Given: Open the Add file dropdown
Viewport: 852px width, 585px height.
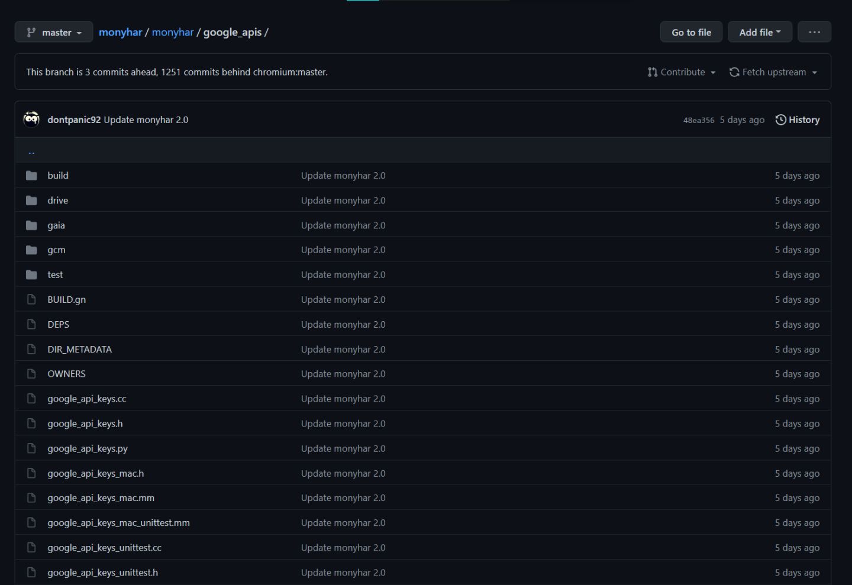Looking at the screenshot, I should [760, 32].
